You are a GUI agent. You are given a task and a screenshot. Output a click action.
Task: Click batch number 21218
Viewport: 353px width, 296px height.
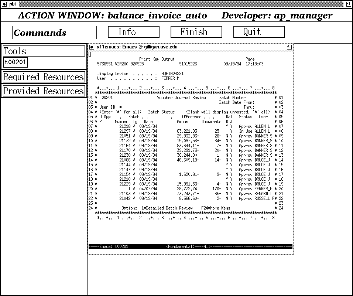[125, 126]
